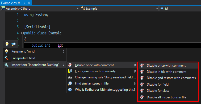Click the icon beside Disable all inspections in file
The height and width of the screenshot is (104, 201).
coord(142,97)
